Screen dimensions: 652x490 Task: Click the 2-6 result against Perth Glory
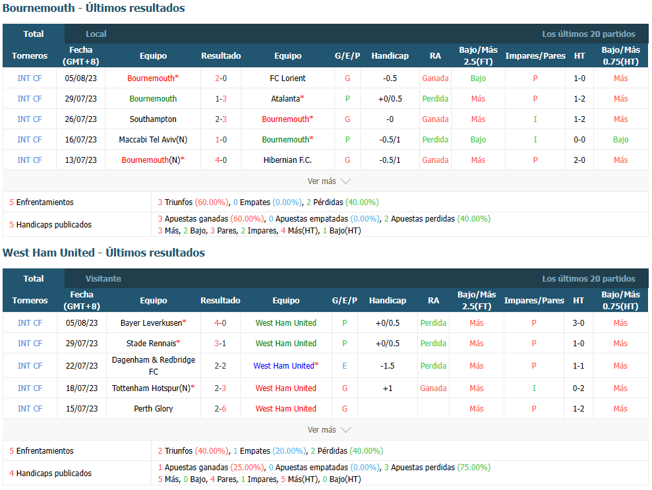(220, 408)
